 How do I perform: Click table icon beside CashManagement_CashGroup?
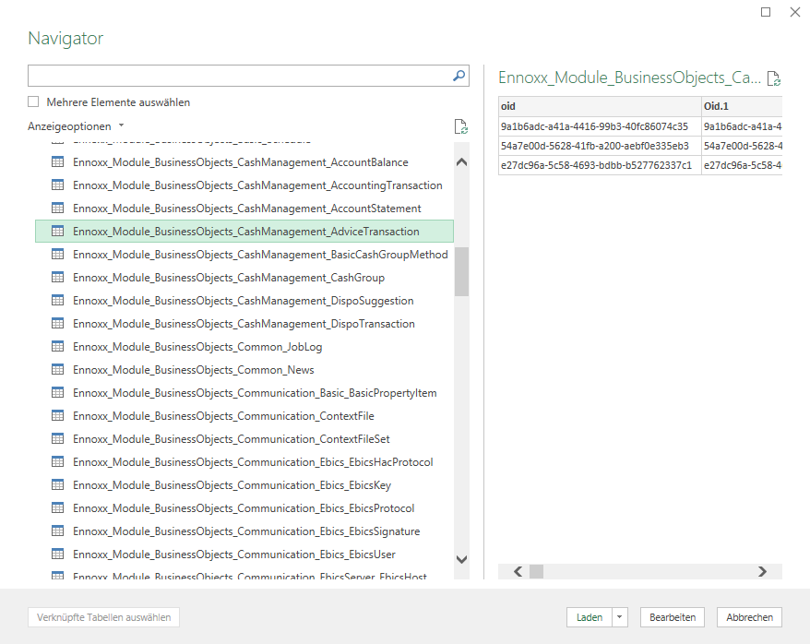coord(57,278)
